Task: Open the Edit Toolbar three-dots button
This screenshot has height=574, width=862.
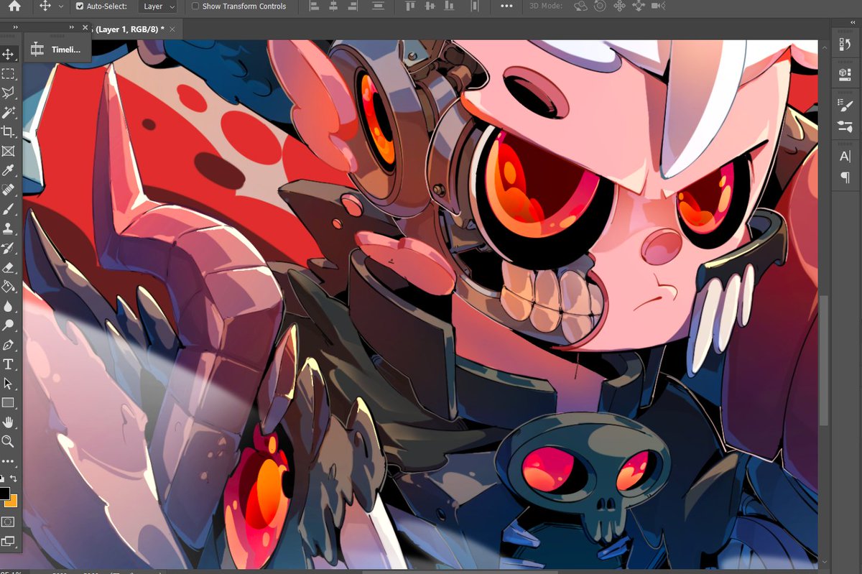Action: (x=8, y=461)
